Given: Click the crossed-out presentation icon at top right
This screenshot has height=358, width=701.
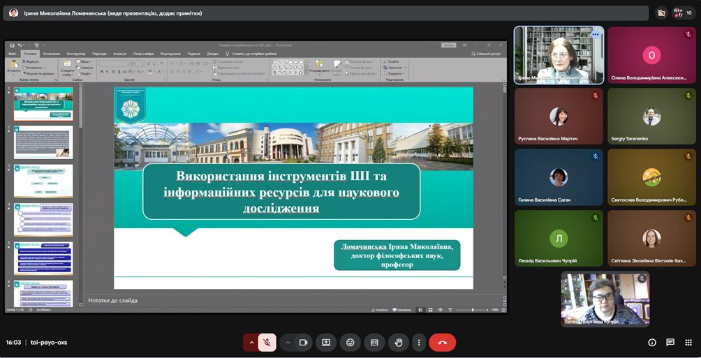Looking at the screenshot, I should [661, 13].
